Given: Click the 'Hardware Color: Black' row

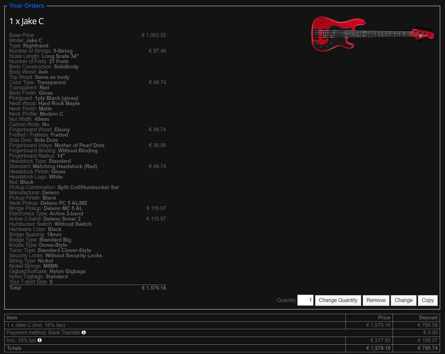Looking at the screenshot, I should point(35,229).
